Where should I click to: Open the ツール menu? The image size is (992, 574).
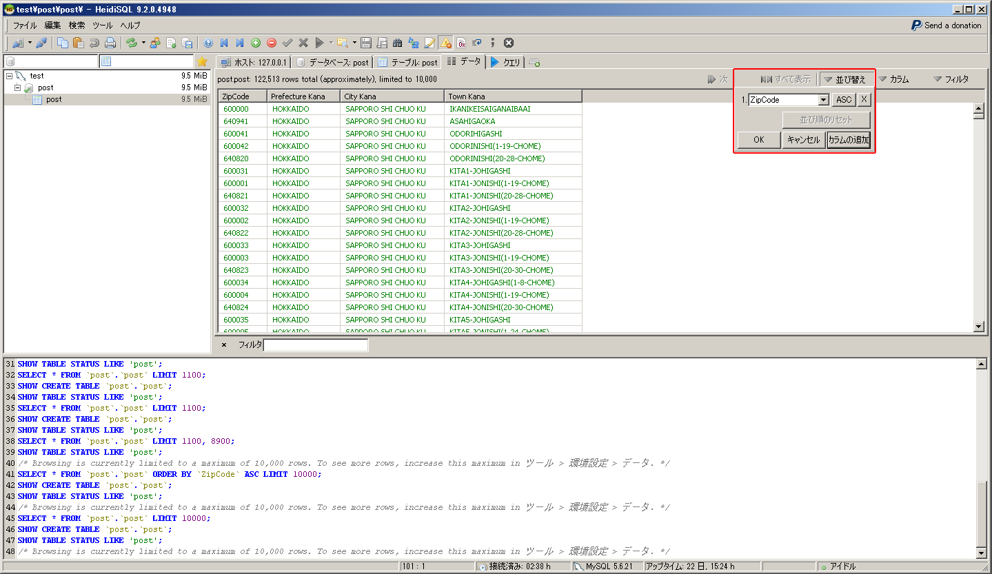[x=102, y=25]
